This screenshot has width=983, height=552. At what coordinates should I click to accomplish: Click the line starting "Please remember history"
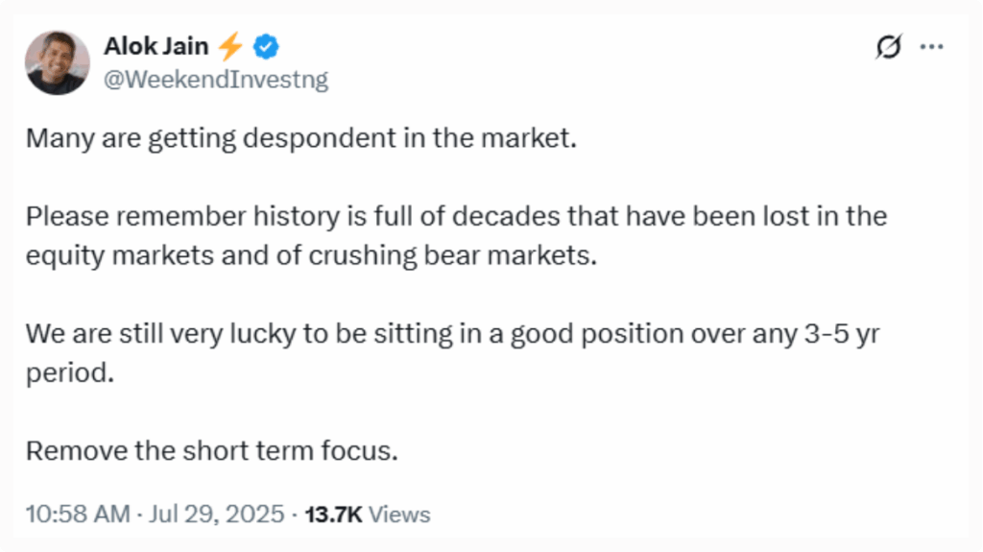coord(456,216)
